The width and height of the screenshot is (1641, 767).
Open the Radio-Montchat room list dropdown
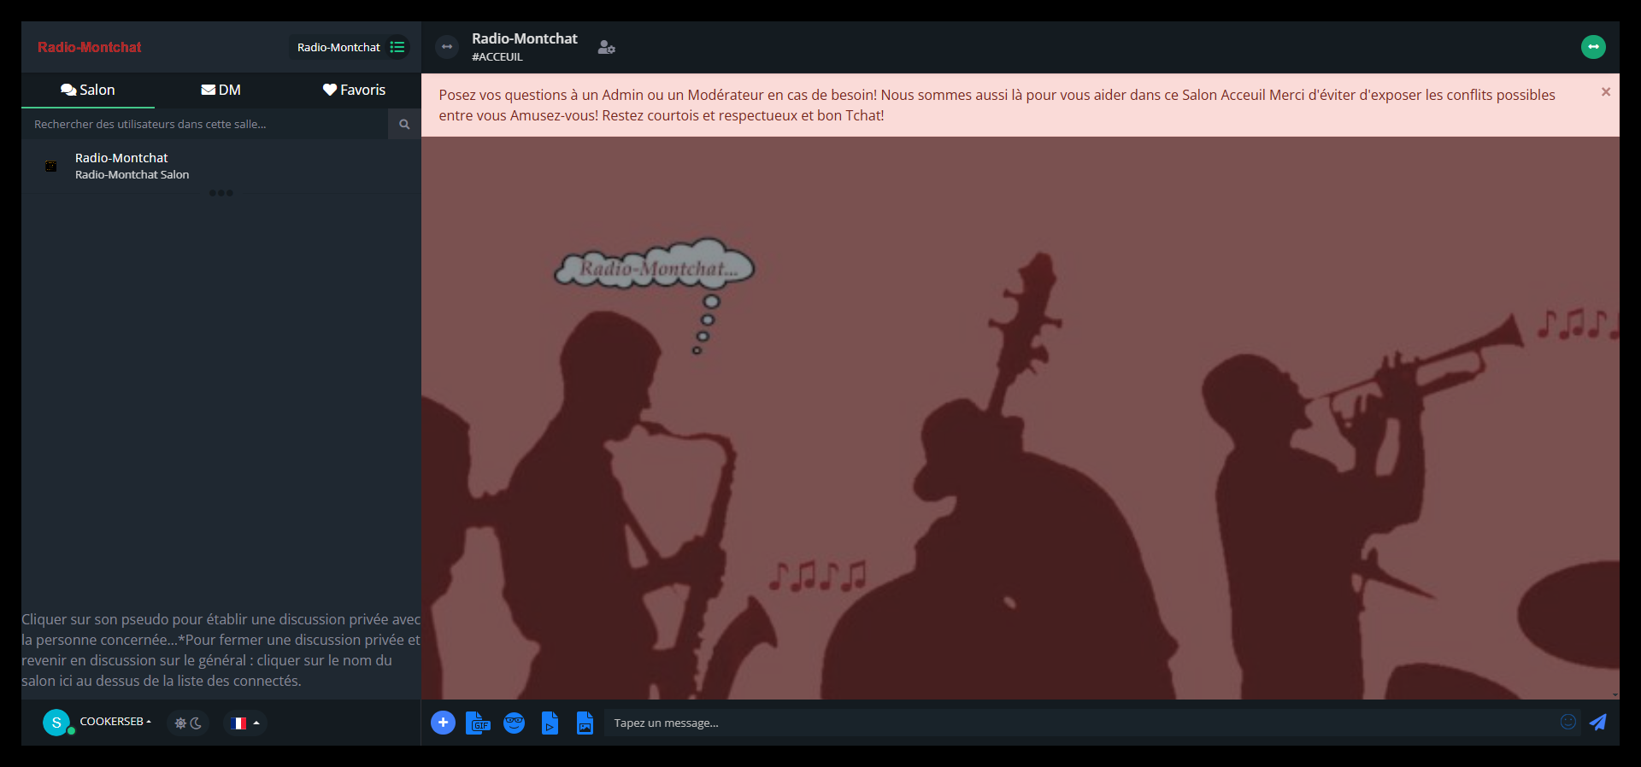(x=350, y=48)
